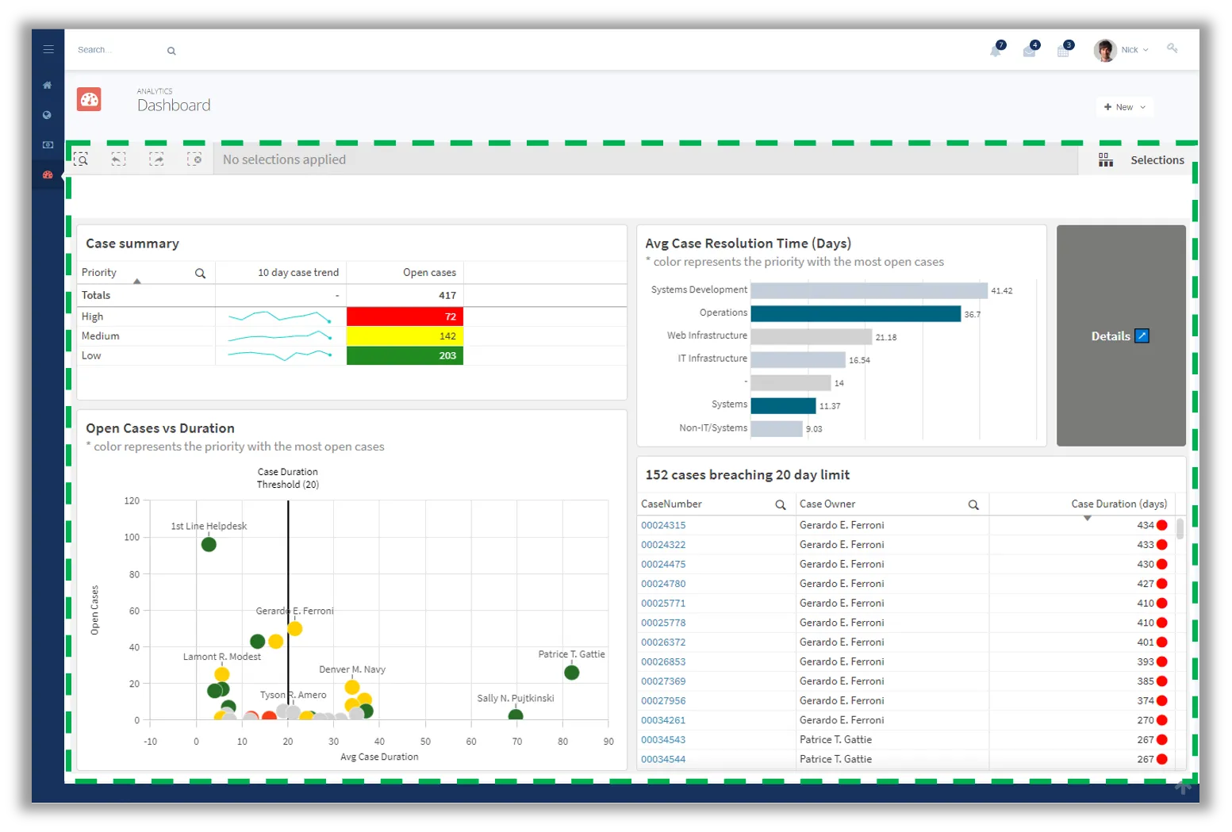Open the calendar icon showing 3 events

(1065, 49)
